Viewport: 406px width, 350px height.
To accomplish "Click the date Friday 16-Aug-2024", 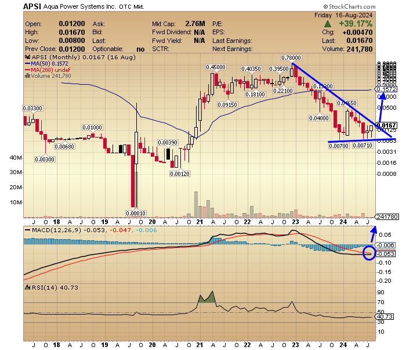I will click(x=343, y=15).
